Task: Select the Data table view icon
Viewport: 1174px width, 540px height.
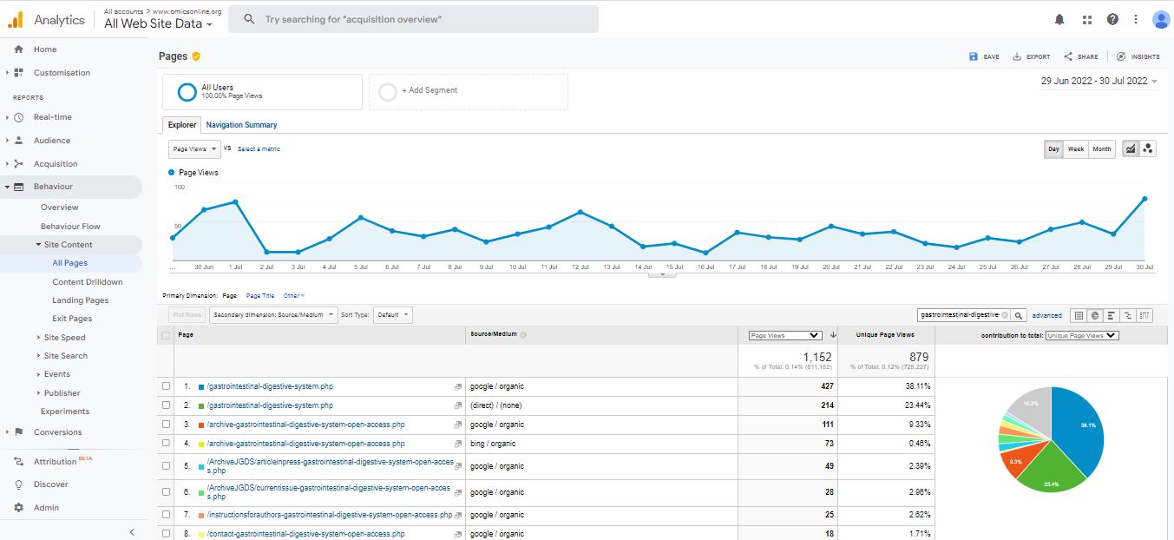Action: [x=1079, y=315]
